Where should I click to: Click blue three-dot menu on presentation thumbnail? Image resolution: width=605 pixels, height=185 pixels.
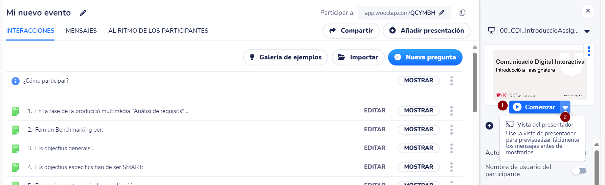(589, 51)
